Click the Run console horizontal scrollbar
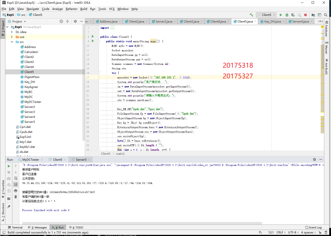331x236 pixels. click(142, 223)
